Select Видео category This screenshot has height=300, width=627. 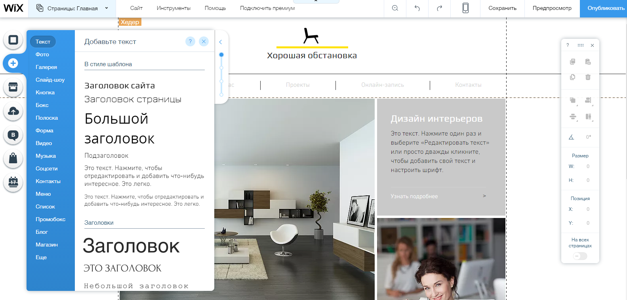pyautogui.click(x=44, y=143)
